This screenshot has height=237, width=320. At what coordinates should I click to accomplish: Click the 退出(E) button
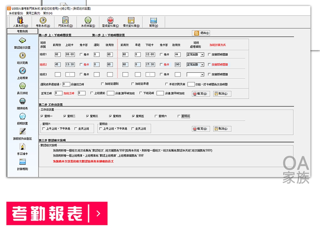tap(201, 33)
